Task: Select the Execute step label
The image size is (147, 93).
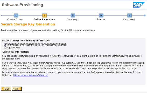Action: click(x=101, y=19)
